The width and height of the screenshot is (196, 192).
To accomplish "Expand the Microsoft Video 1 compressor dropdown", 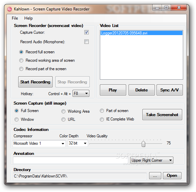I will click(39, 143).
